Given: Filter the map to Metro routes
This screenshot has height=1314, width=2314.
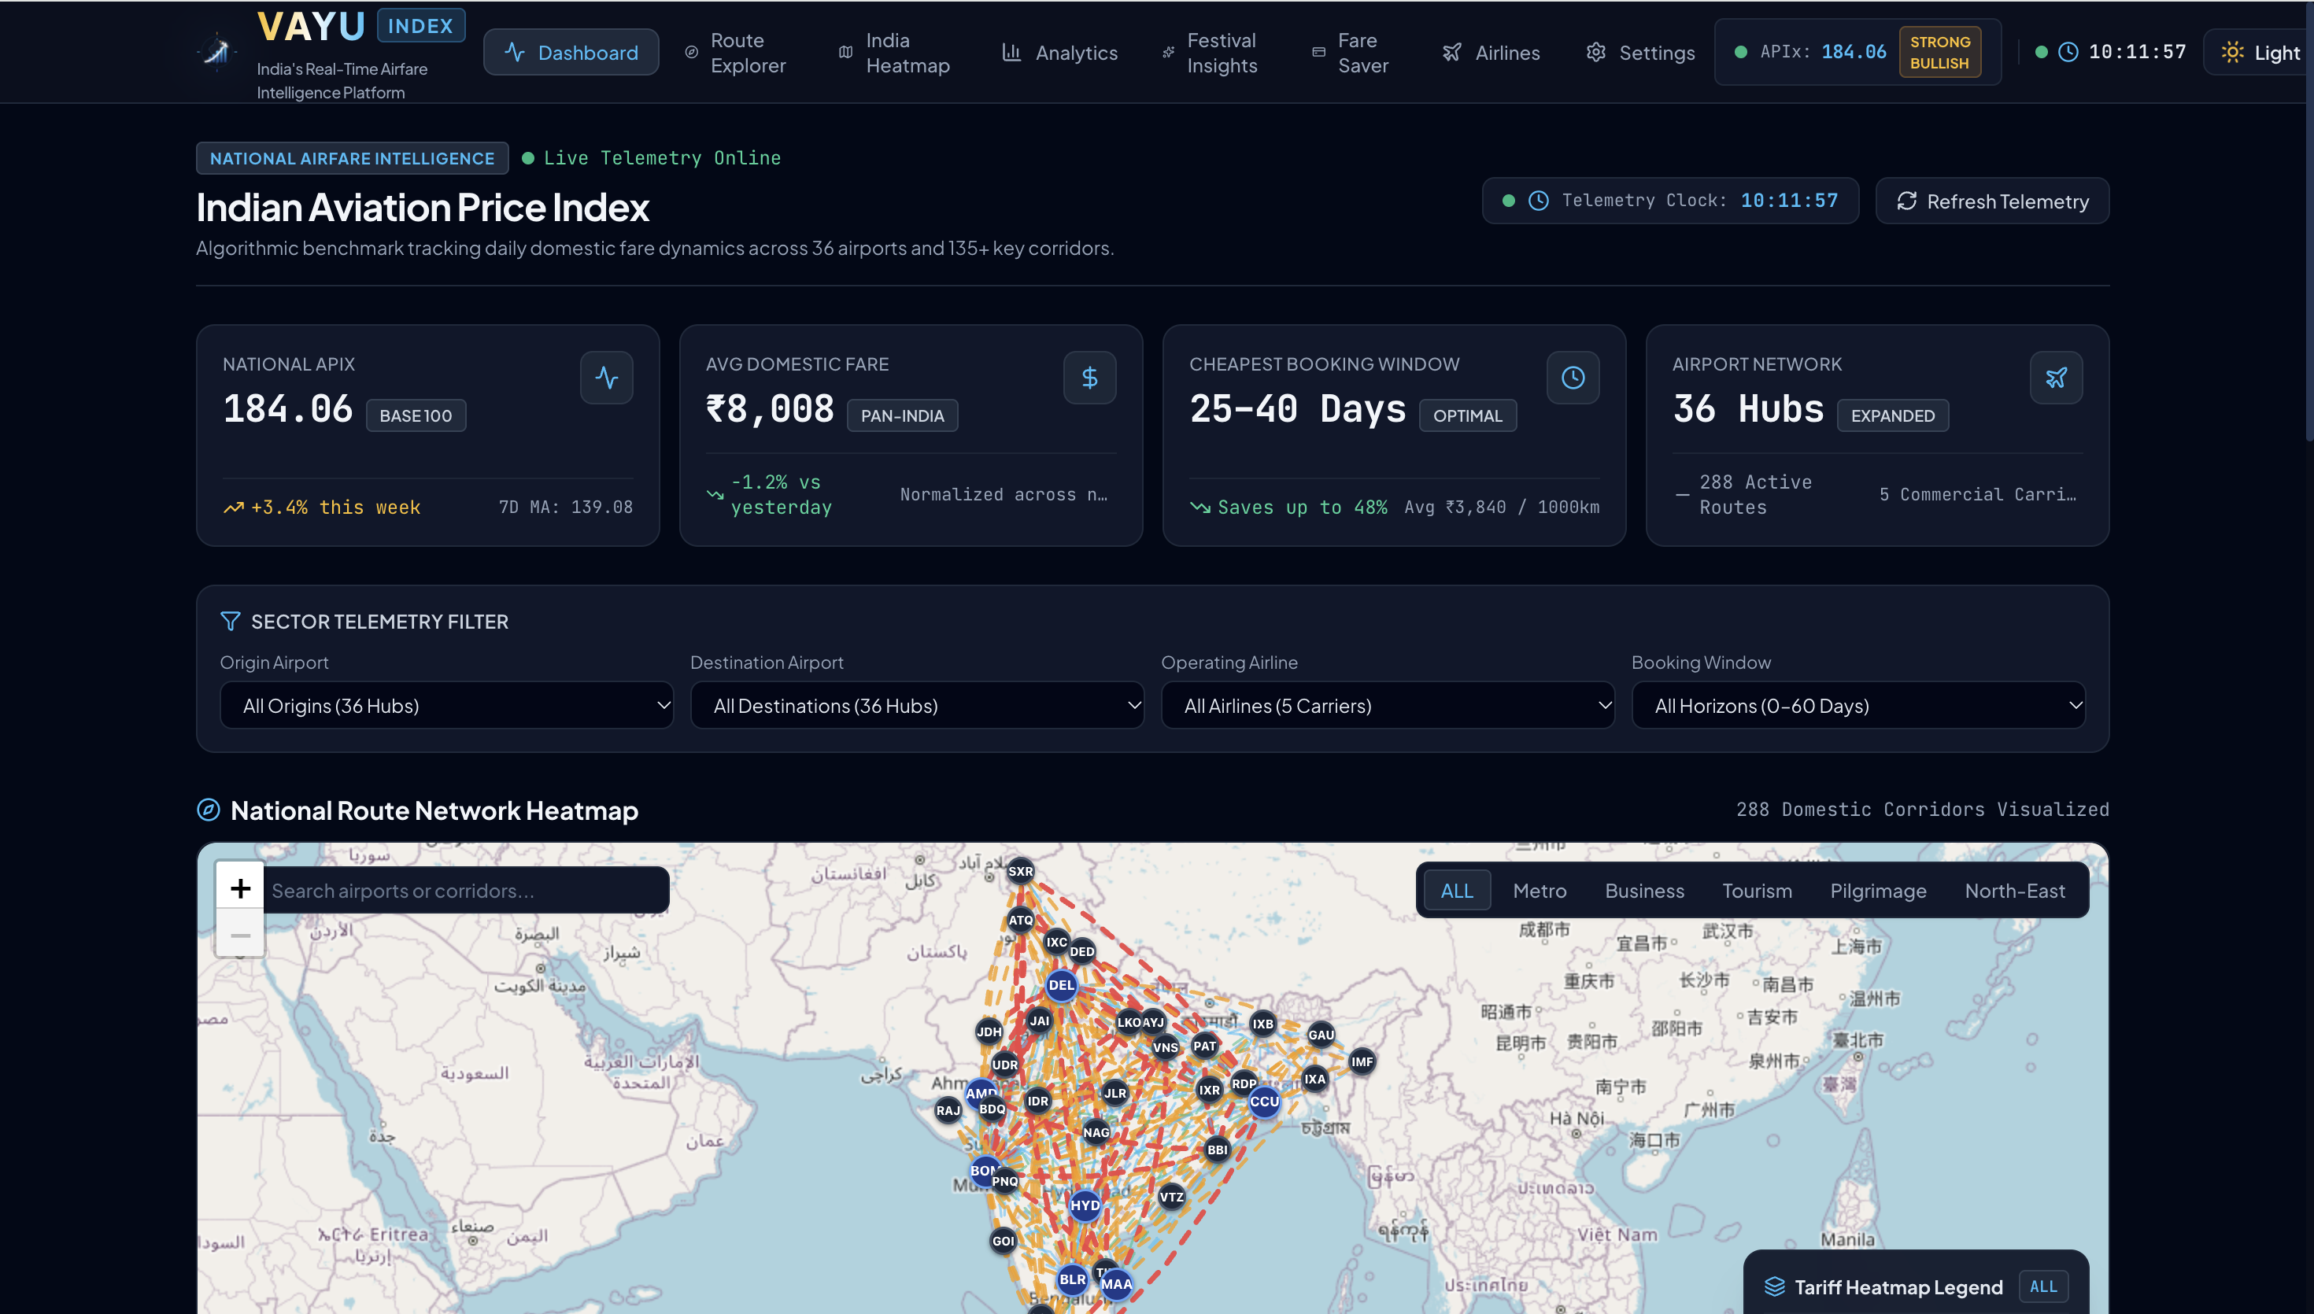Looking at the screenshot, I should (x=1540, y=890).
